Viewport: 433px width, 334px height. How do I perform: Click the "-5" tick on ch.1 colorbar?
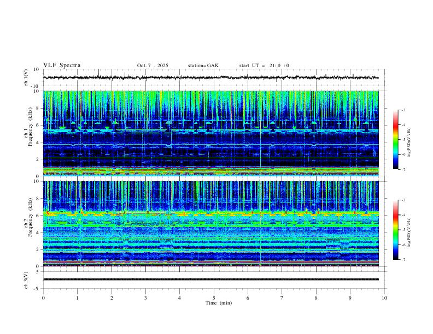(403, 140)
